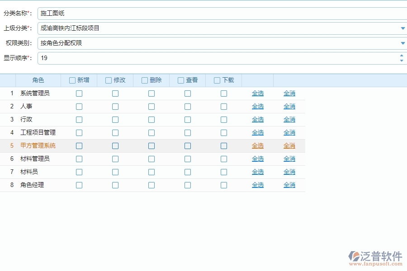Enable 删除 permission for 行政
The image size is (407, 271).
[x=151, y=120]
